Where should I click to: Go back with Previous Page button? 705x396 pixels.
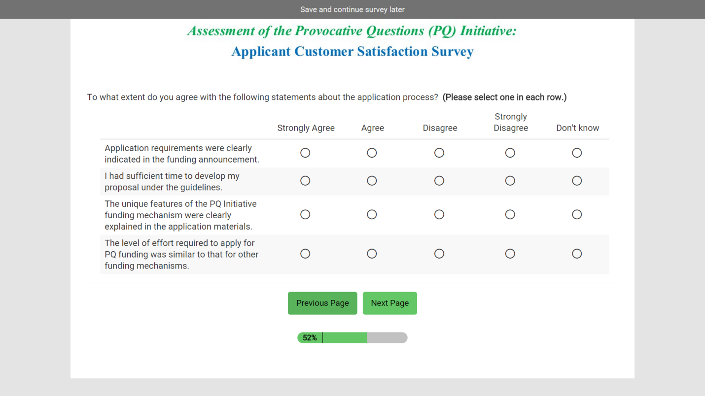[x=322, y=303]
